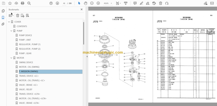
Task: Open TRAVEL DEVICE <LCN> bookmark
Action: pyautogui.click(x=30, y=94)
